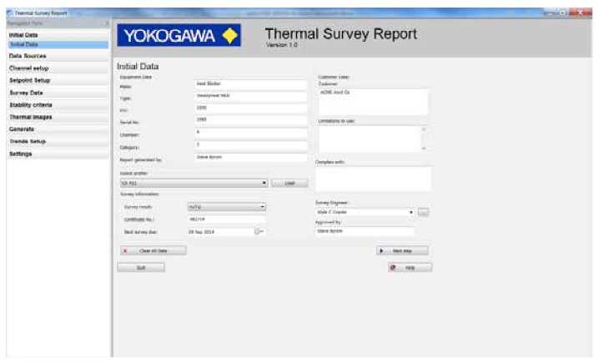Expand the Select profile dropdown
Image resolution: width=599 pixels, height=364 pixels.
[x=264, y=184]
